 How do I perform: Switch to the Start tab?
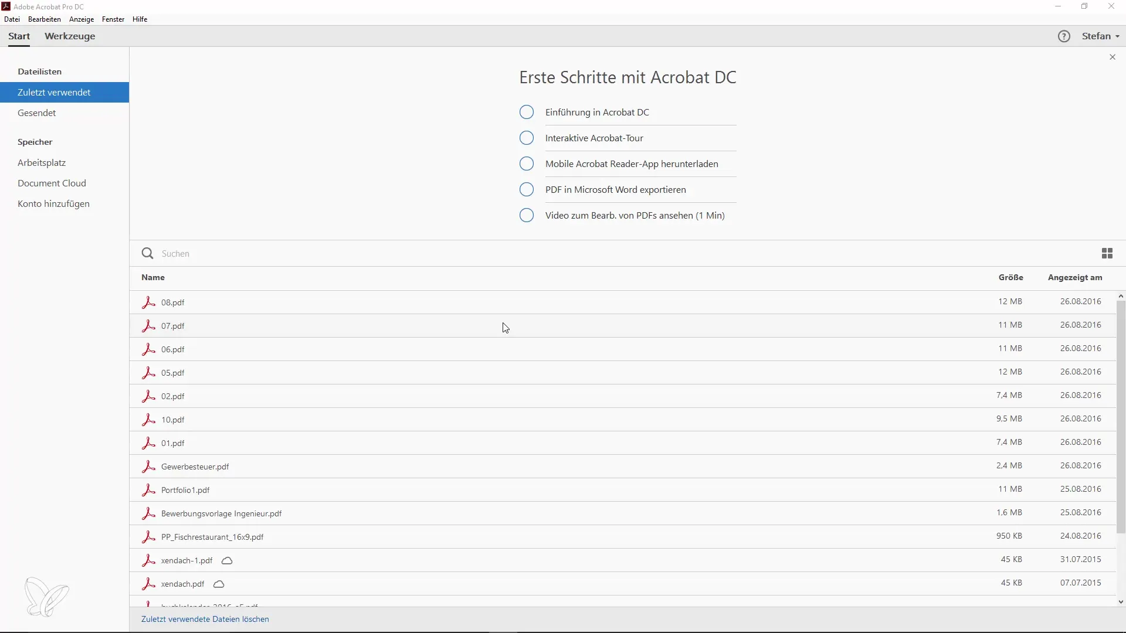coord(19,36)
